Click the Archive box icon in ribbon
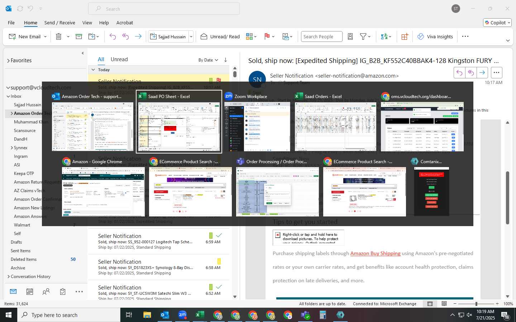Screen dimensions: 516x322 [x=79, y=36]
